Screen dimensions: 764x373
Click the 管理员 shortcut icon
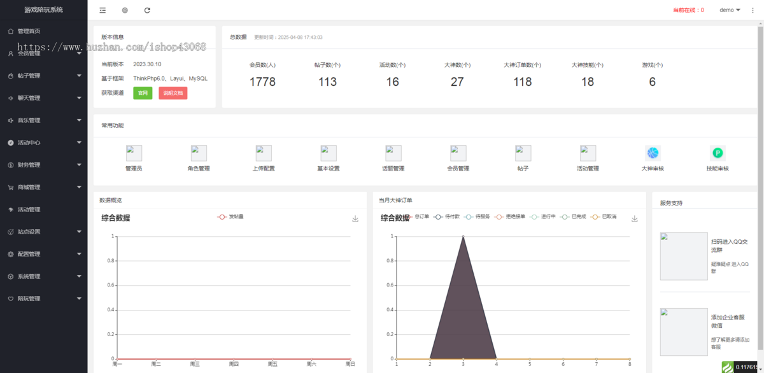[x=134, y=153]
